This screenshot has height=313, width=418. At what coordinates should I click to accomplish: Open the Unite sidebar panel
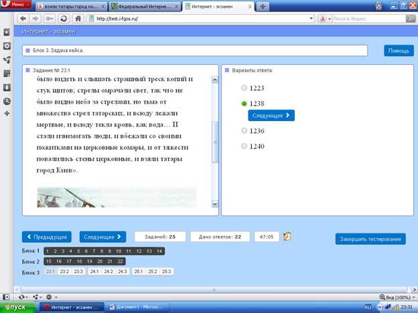tap(7, 60)
